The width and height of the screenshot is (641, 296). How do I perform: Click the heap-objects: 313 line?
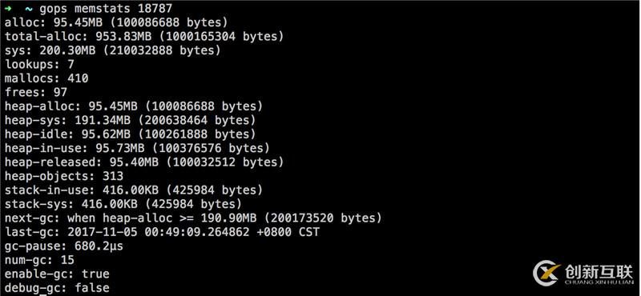pos(64,176)
